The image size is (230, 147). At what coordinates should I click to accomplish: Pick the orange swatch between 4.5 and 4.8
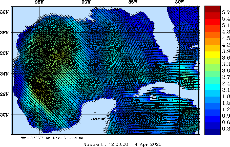(x=213, y=35)
